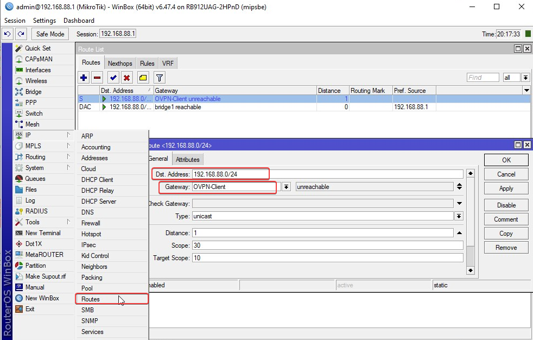Collapse the Distance field arrow
This screenshot has width=533, height=340.
tap(459, 233)
